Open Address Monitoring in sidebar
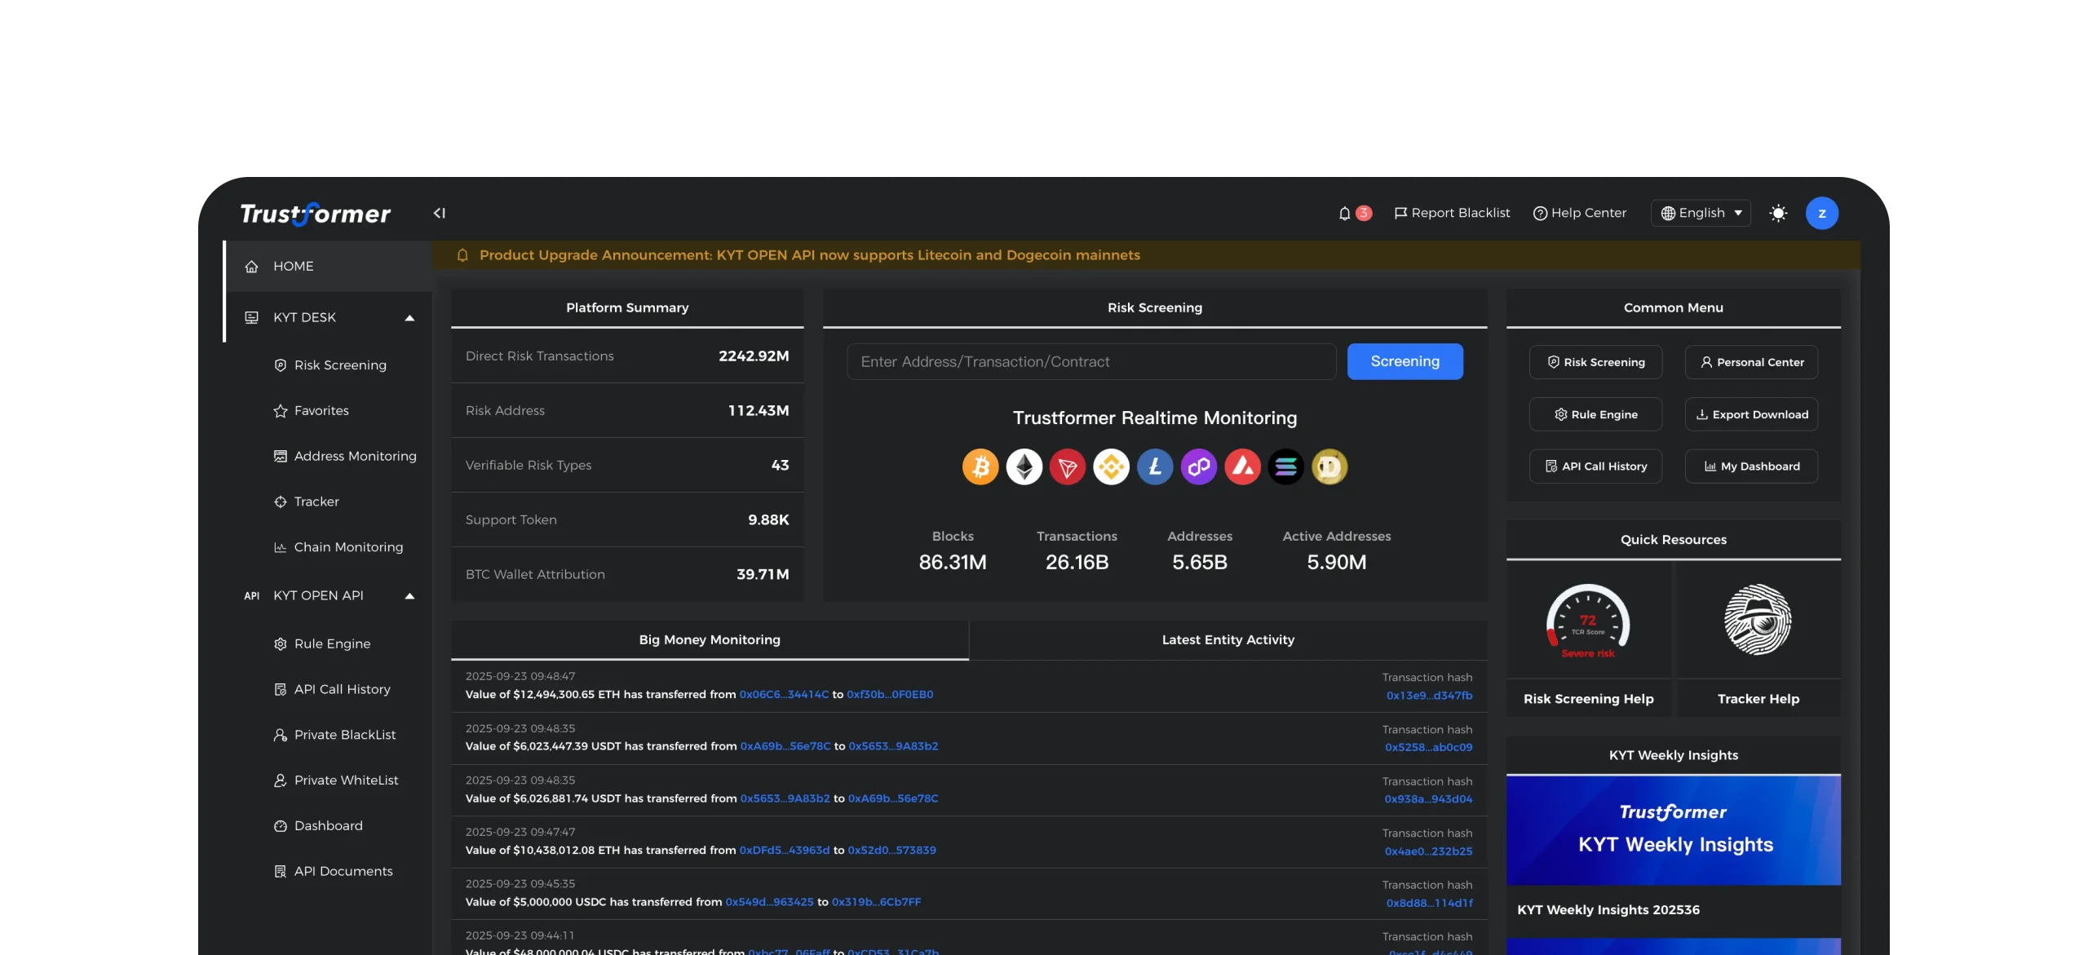 pyautogui.click(x=355, y=457)
